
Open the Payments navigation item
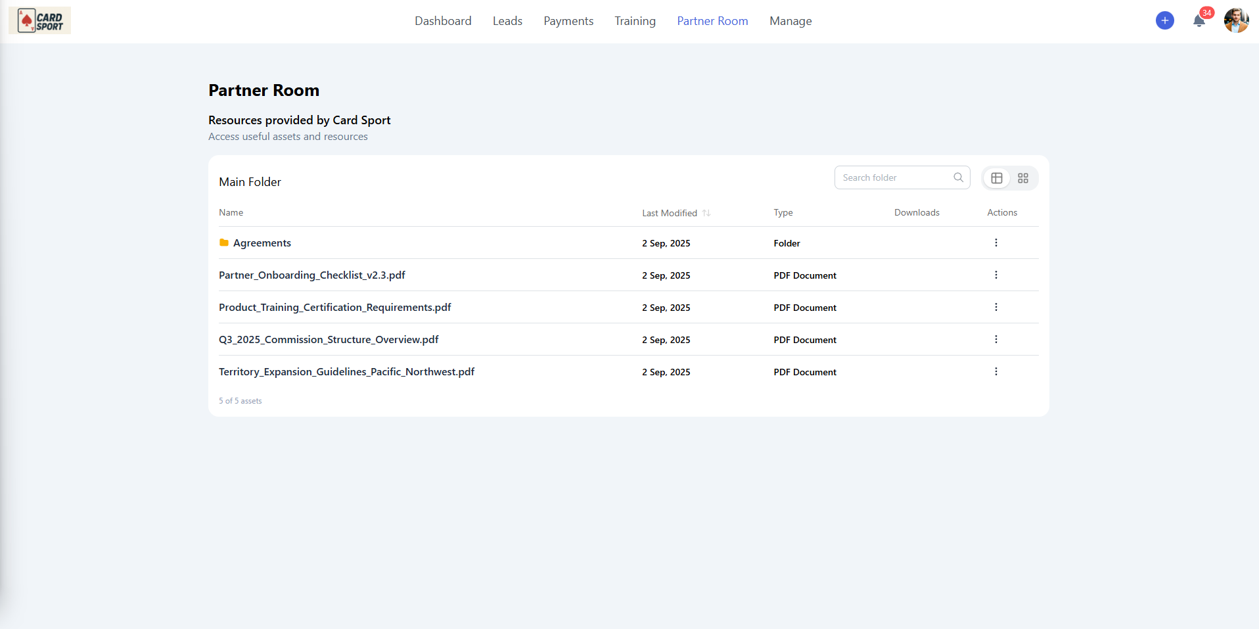click(x=568, y=21)
